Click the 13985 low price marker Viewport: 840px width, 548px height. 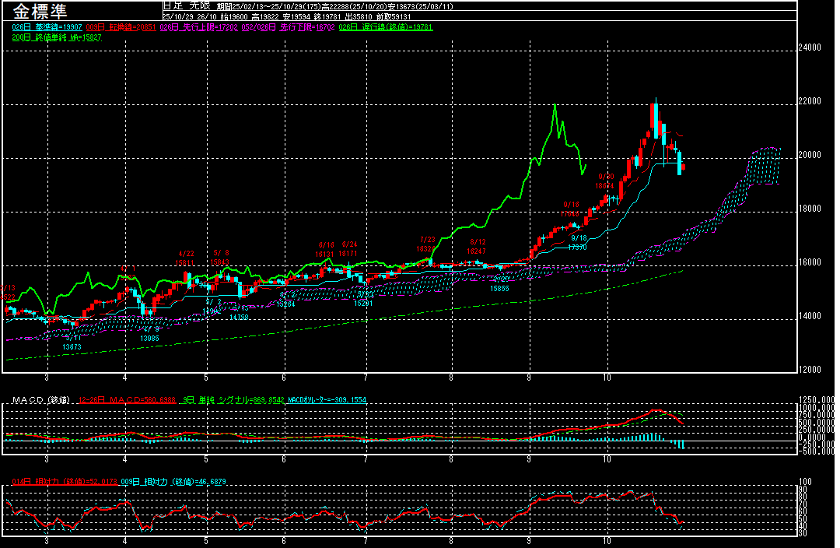[150, 339]
